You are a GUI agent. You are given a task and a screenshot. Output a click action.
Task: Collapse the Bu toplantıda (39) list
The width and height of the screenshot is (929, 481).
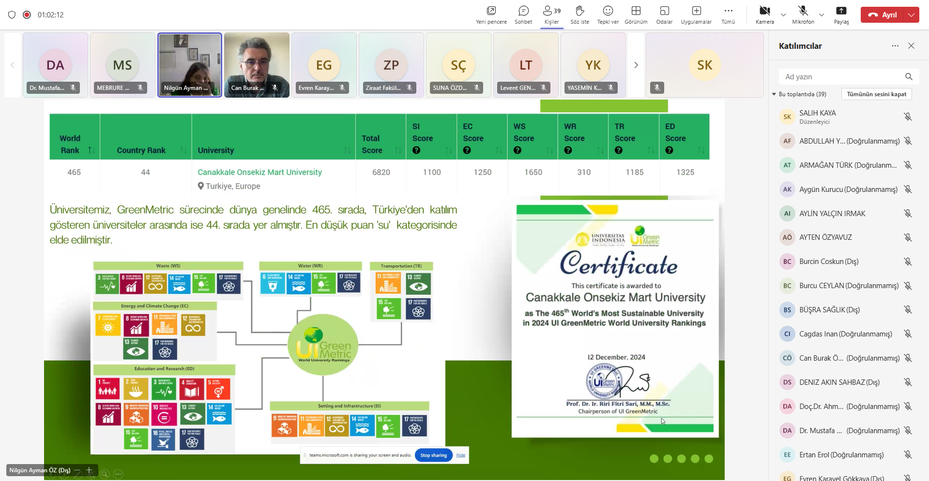[x=774, y=94]
